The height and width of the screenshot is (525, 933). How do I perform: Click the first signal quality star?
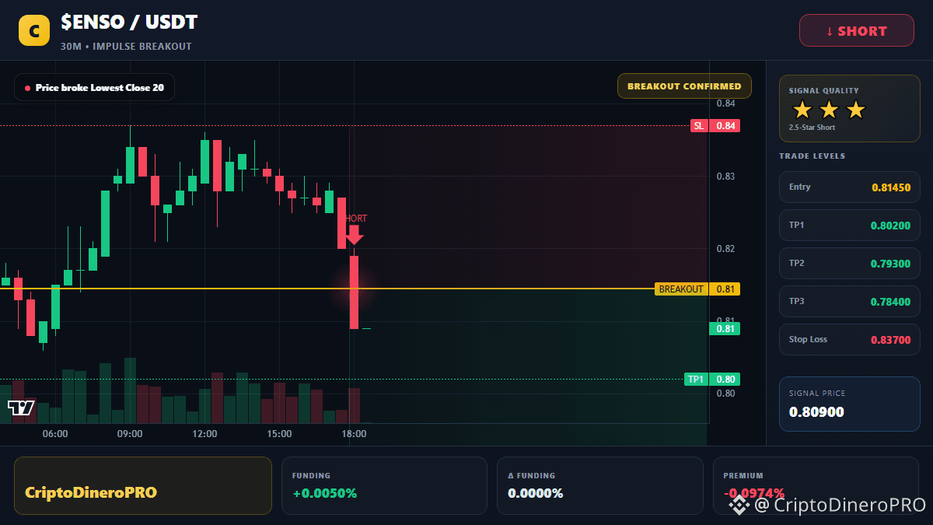(802, 110)
